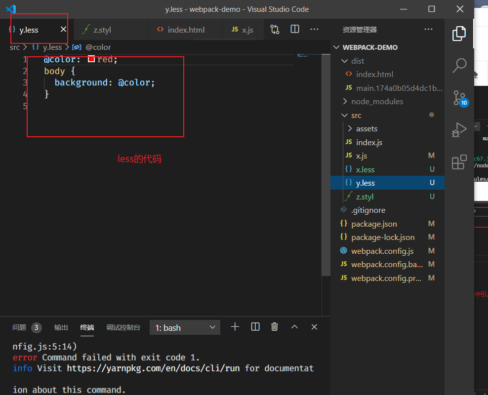488x395 pixels.
Task: Maximize the panel with up chevron
Action: [x=294, y=327]
